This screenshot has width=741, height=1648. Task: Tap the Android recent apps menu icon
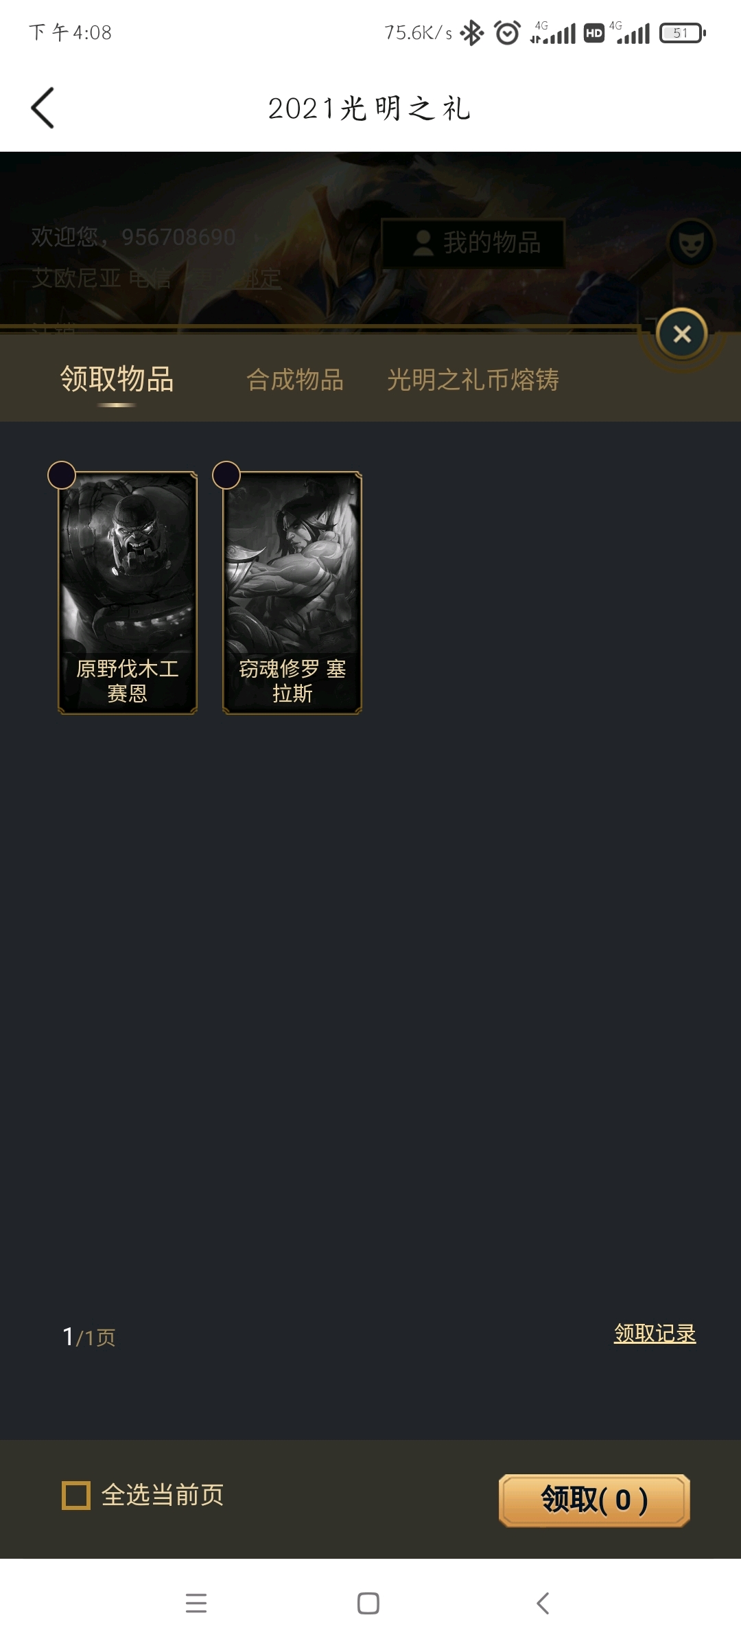click(x=196, y=1603)
